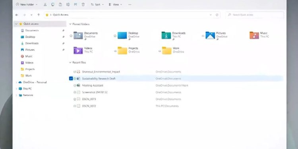Expand OneDrive - Personal tree node
Image resolution: width=298 pixels, height=149 pixels.
[x=16, y=83]
